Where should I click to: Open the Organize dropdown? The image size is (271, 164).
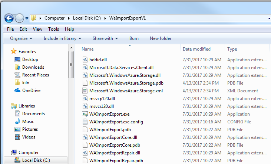[x=21, y=38]
